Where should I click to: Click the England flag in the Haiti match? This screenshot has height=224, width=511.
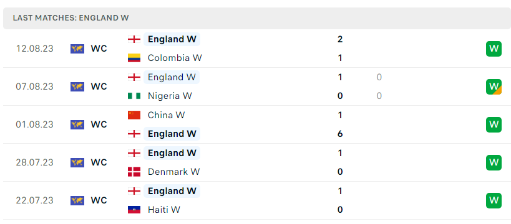pyautogui.click(x=134, y=191)
